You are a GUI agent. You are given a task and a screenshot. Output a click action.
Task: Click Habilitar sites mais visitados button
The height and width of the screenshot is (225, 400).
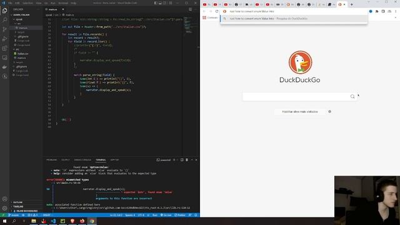tap(300, 111)
